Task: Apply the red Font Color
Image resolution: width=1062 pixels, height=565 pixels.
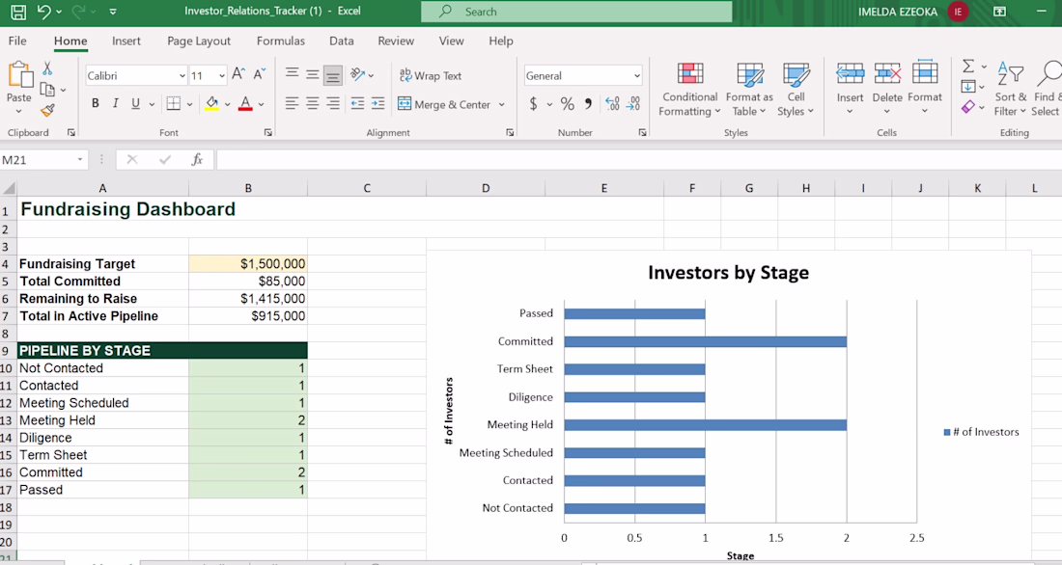Action: click(x=245, y=103)
